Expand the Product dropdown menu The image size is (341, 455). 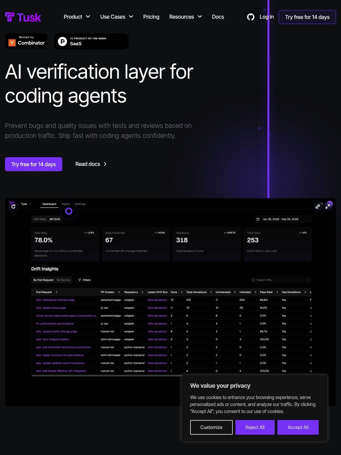[77, 17]
